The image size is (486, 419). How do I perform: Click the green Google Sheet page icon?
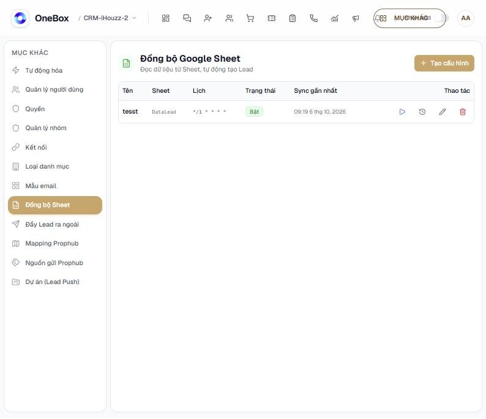click(x=127, y=64)
